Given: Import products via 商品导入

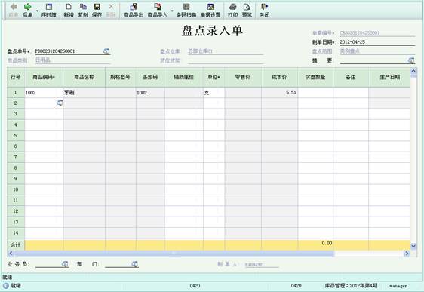Looking at the screenshot, I should (158, 11).
